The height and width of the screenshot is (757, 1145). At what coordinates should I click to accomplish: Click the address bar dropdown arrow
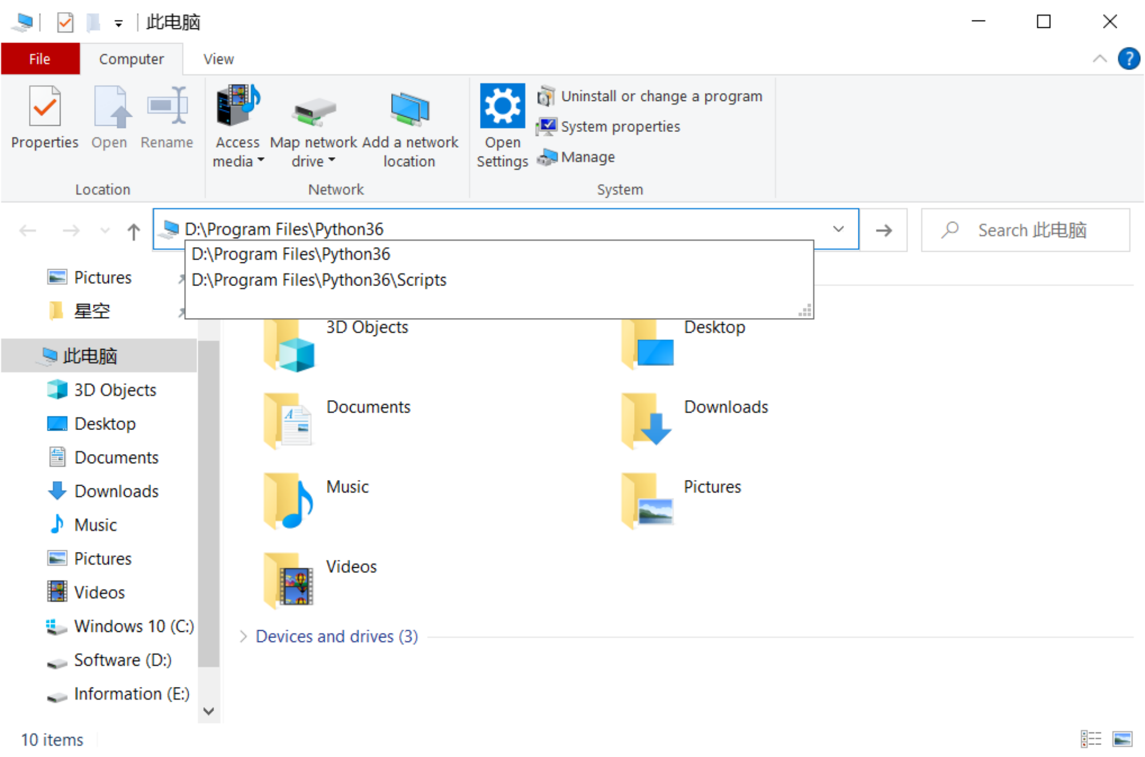pyautogui.click(x=839, y=228)
